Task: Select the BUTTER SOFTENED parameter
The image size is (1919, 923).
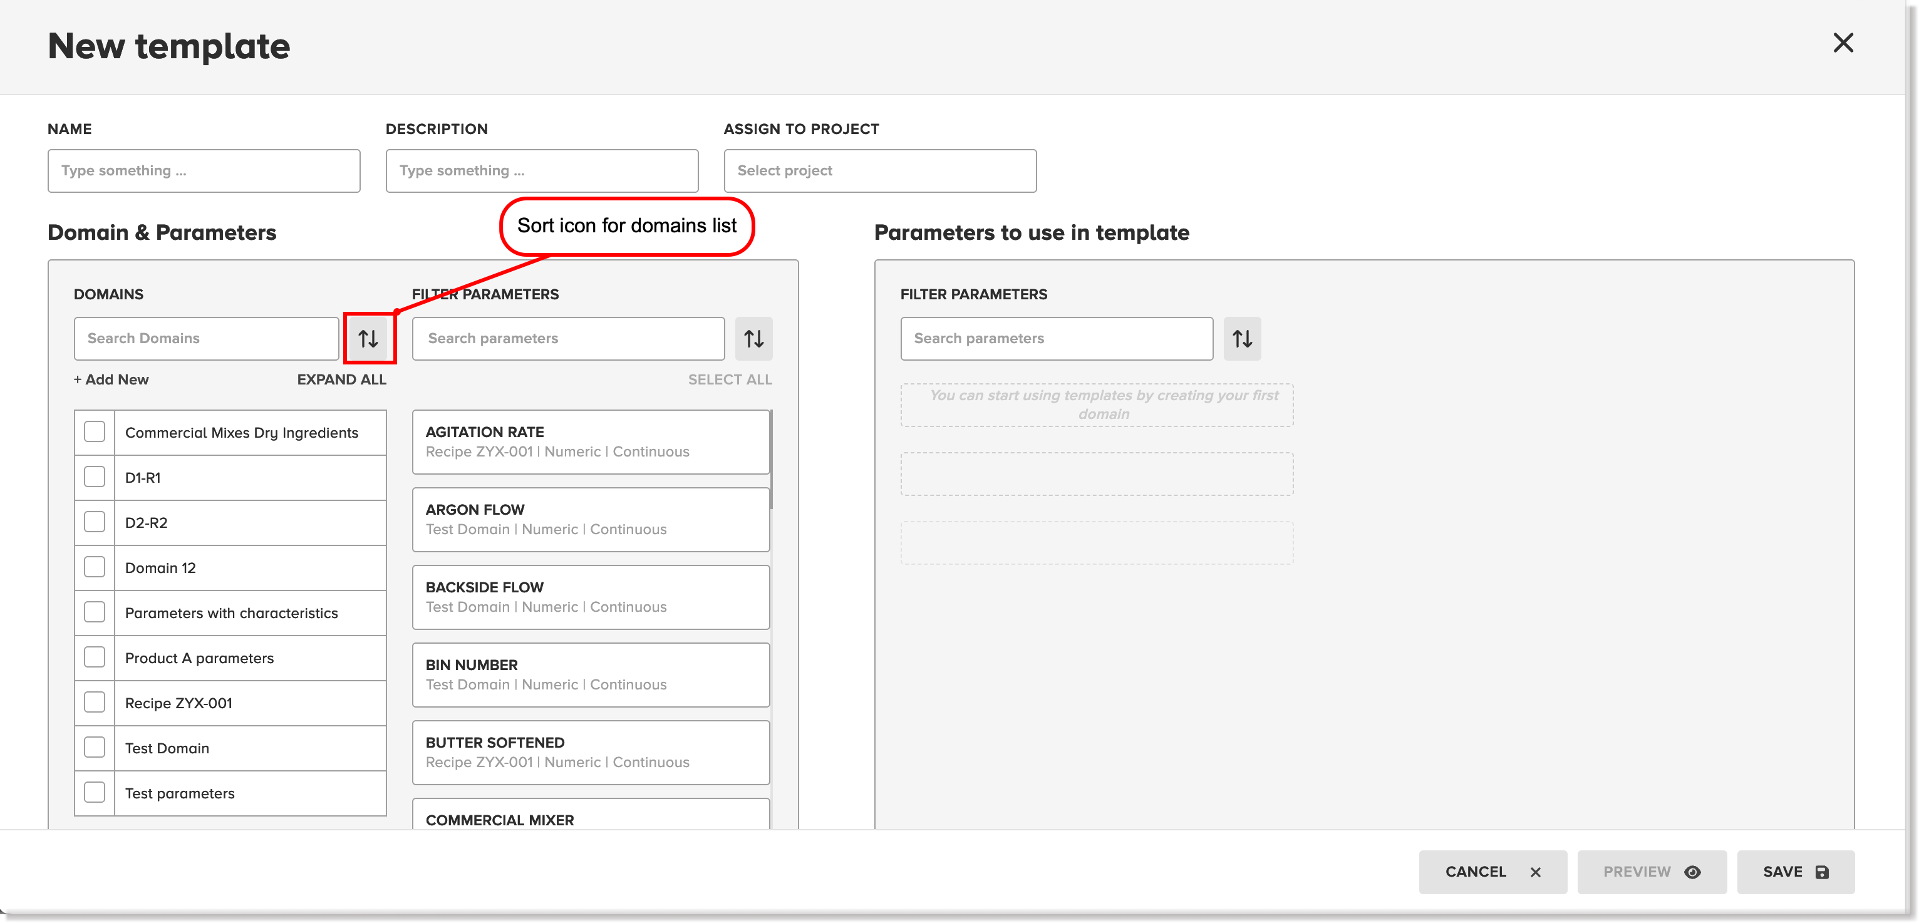Action: [590, 751]
